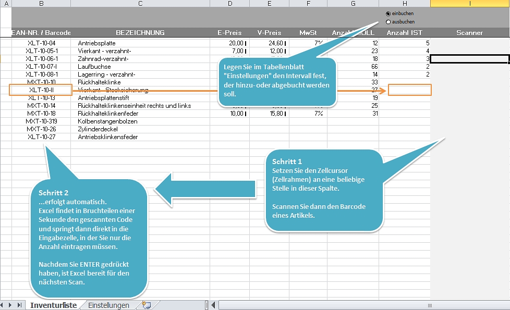510x310 pixels.
Task: Click the last sheet navigation arrow
Action: coord(20,305)
